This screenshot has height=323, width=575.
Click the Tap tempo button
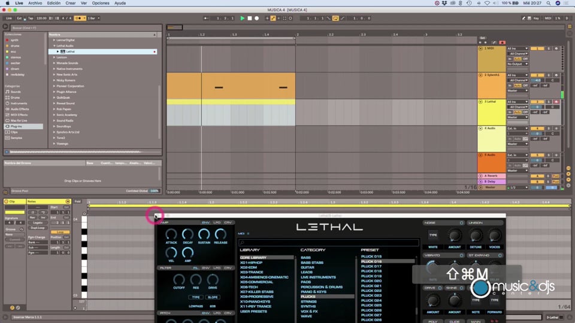pyautogui.click(x=31, y=18)
